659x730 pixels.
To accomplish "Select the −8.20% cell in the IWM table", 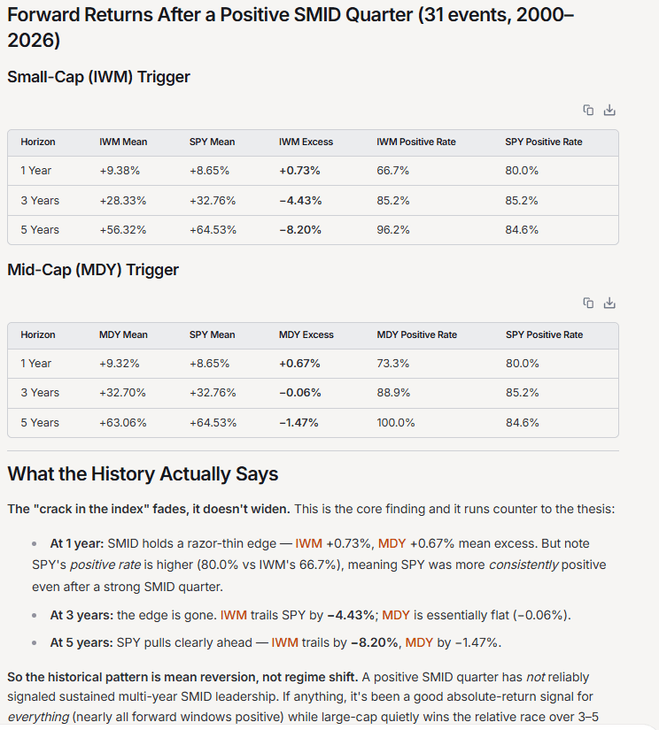I will (300, 230).
